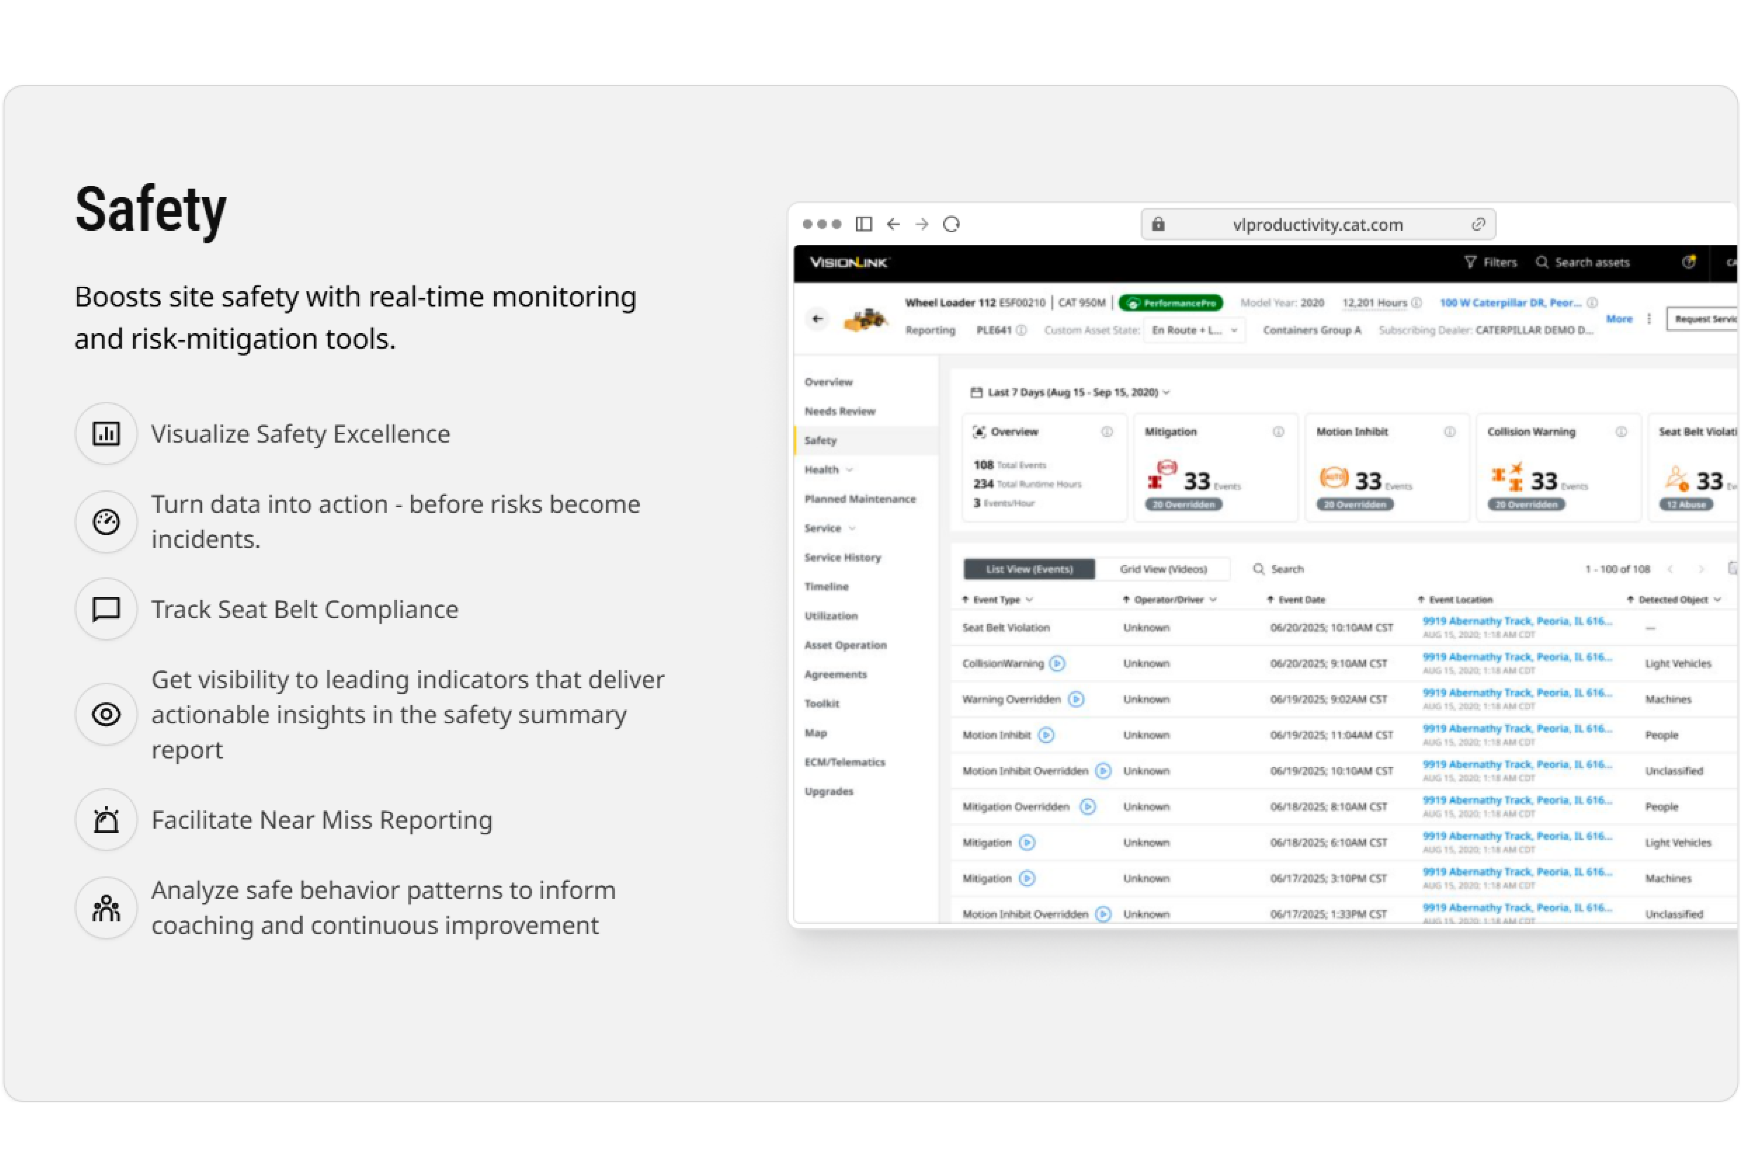Go back using asset header arrow
Screen dimensions: 1760x1173
818,319
